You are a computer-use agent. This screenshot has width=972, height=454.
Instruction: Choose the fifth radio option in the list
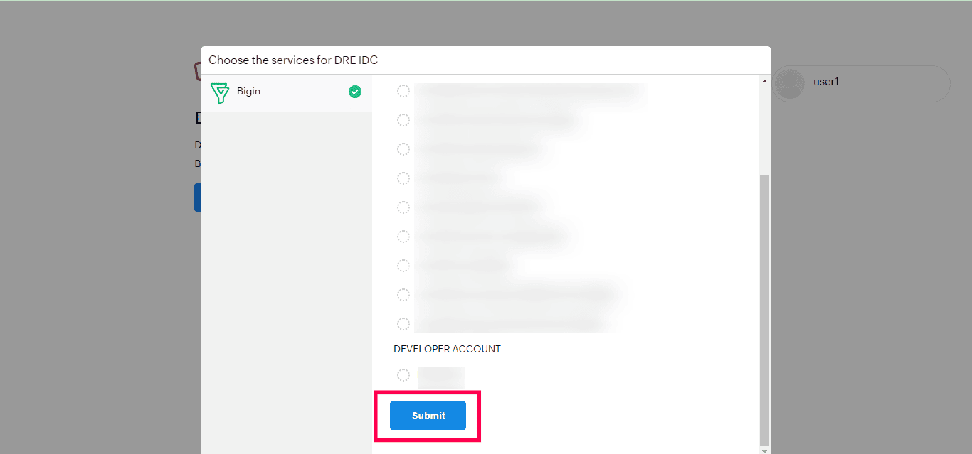coord(403,207)
